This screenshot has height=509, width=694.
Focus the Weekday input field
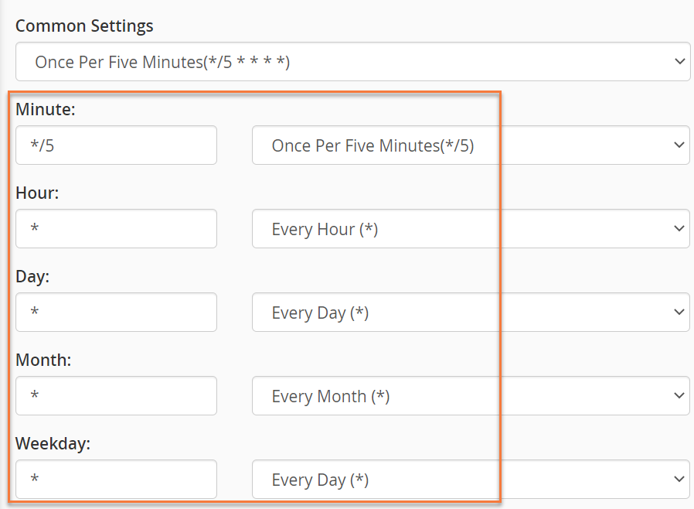116,480
